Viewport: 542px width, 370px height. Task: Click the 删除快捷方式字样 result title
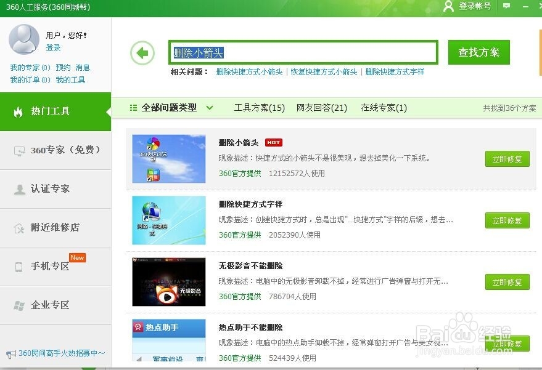pos(250,204)
